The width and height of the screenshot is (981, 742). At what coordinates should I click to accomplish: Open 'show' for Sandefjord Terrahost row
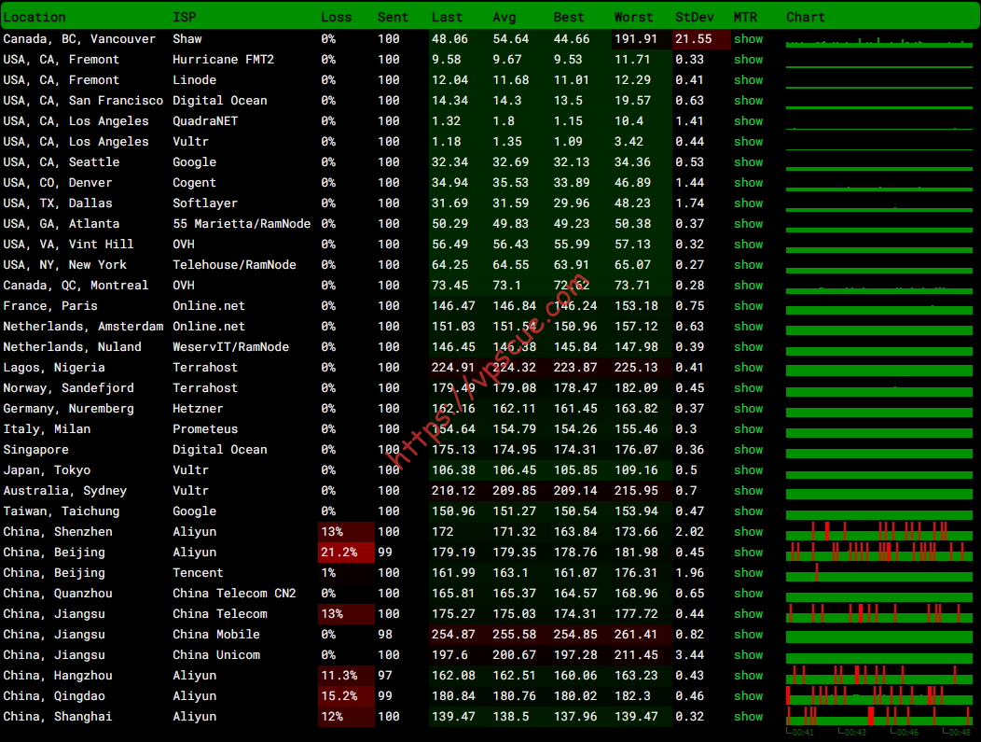[x=748, y=388]
